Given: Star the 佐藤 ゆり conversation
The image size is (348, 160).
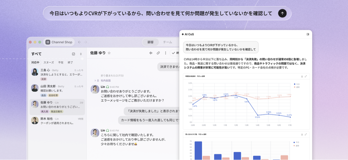Looking at the screenshot, I should pyautogui.click(x=109, y=53).
